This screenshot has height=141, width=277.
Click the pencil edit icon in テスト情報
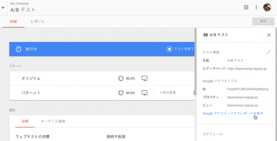point(269,52)
